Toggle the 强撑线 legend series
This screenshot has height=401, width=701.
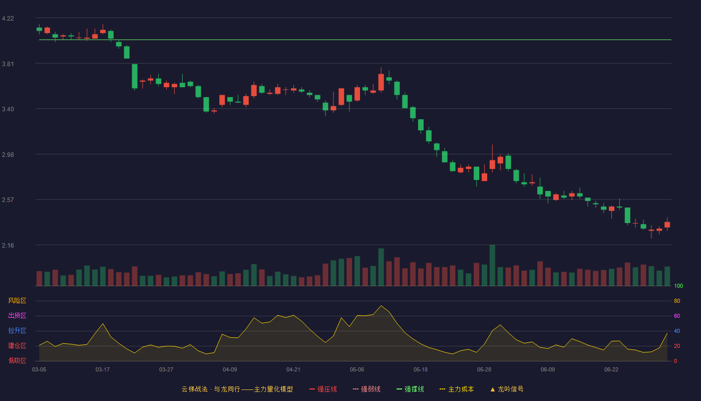tap(410, 389)
